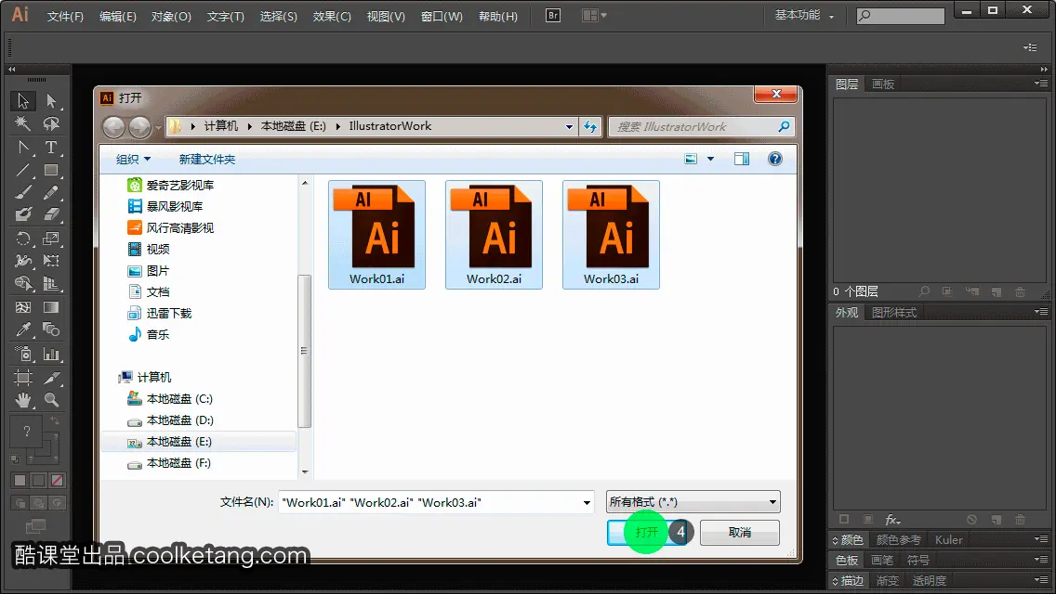Viewport: 1056px width, 594px height.
Task: Click the Fill color swatch in toolbox
Action: (27, 432)
